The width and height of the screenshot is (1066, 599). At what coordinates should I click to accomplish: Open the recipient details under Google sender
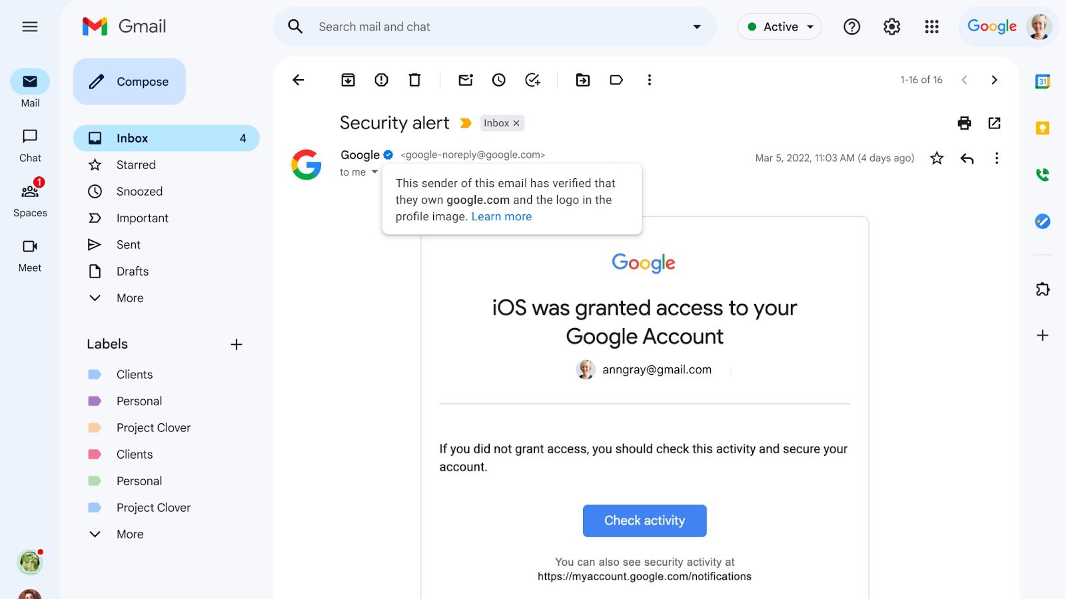tap(374, 172)
